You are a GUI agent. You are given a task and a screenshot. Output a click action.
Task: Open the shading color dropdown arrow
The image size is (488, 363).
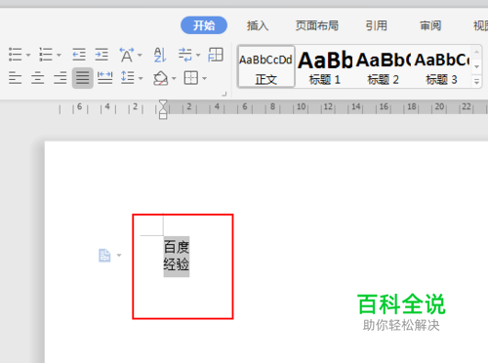point(174,78)
